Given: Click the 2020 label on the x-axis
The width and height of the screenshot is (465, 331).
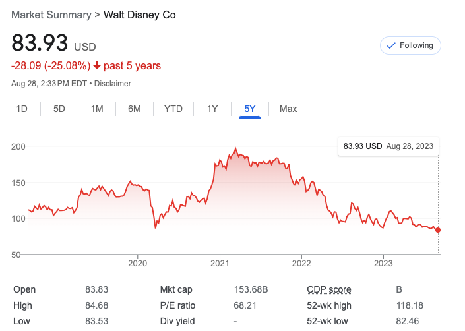Looking at the screenshot, I should click(x=137, y=264).
